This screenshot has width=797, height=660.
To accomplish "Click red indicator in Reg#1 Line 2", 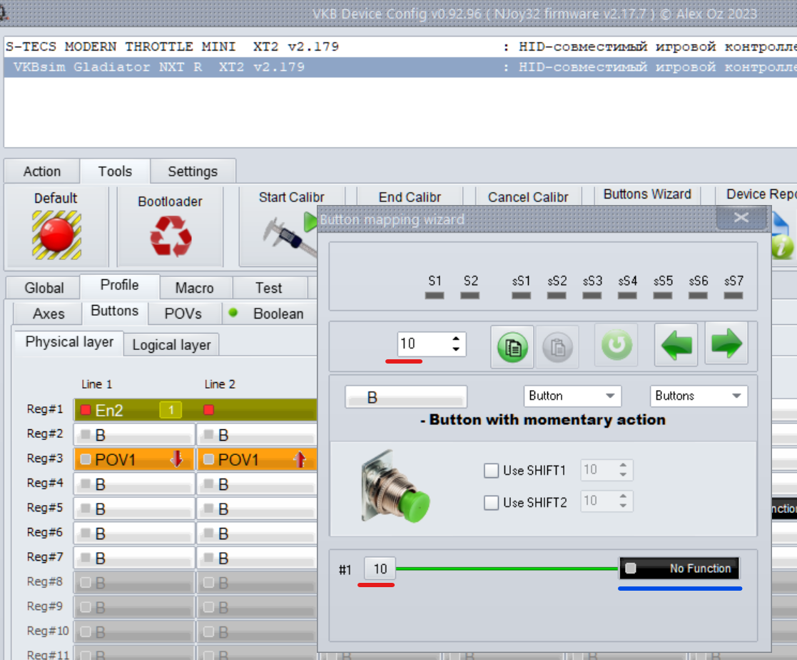I will coord(208,409).
